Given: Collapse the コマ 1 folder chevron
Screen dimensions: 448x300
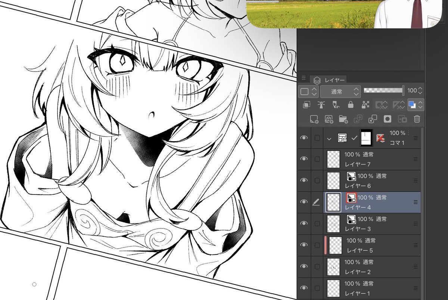Looking at the screenshot, I should tap(329, 138).
